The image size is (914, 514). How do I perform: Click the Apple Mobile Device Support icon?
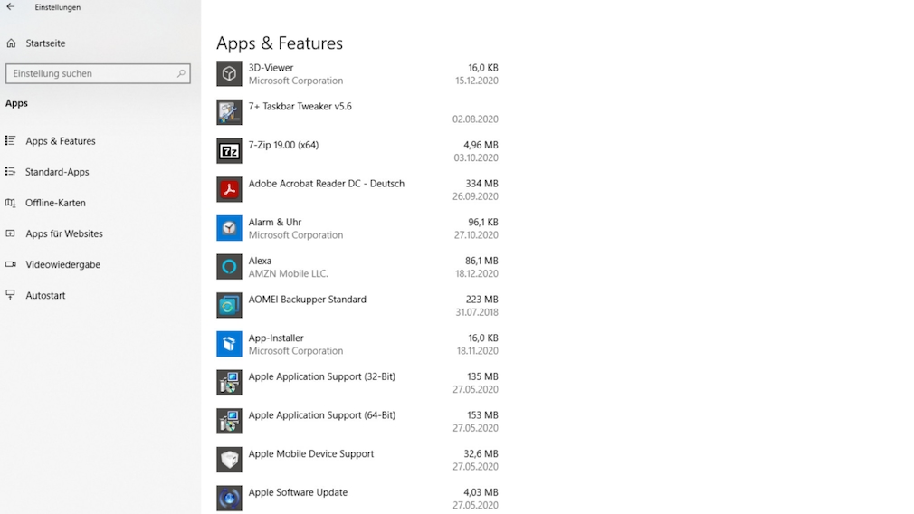pyautogui.click(x=229, y=460)
